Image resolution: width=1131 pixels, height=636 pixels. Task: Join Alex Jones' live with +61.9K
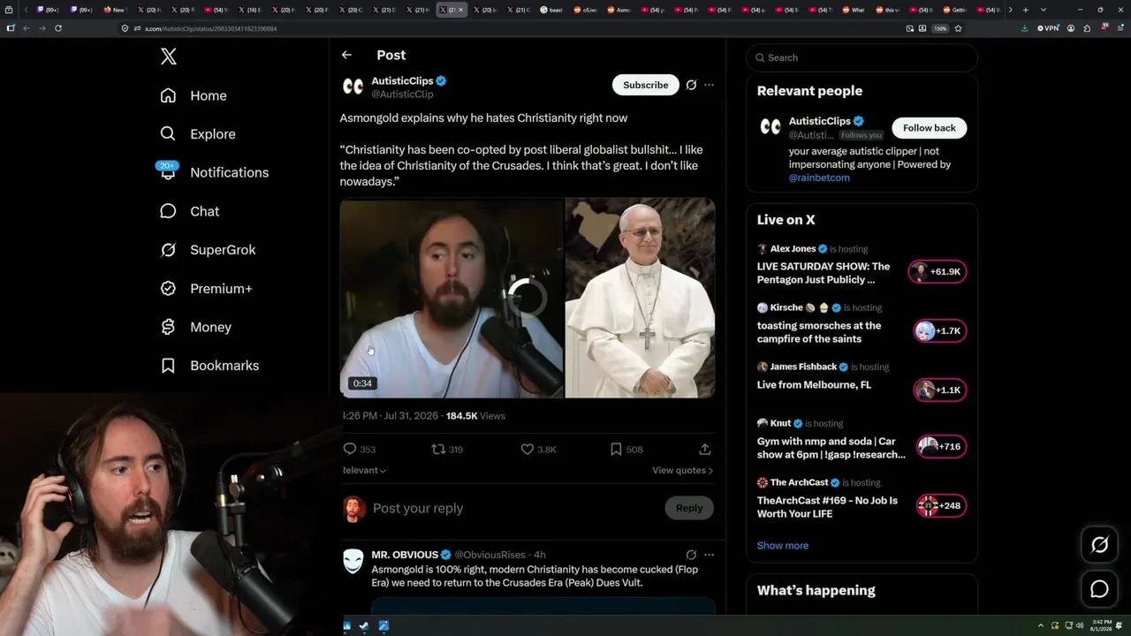(x=937, y=272)
